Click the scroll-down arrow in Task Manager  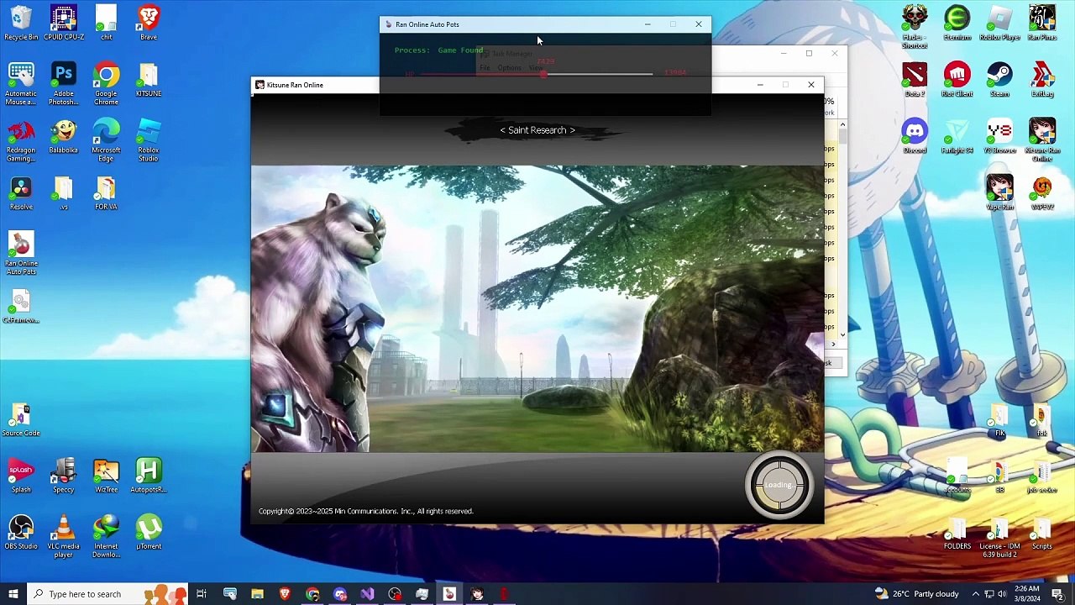[x=842, y=334]
